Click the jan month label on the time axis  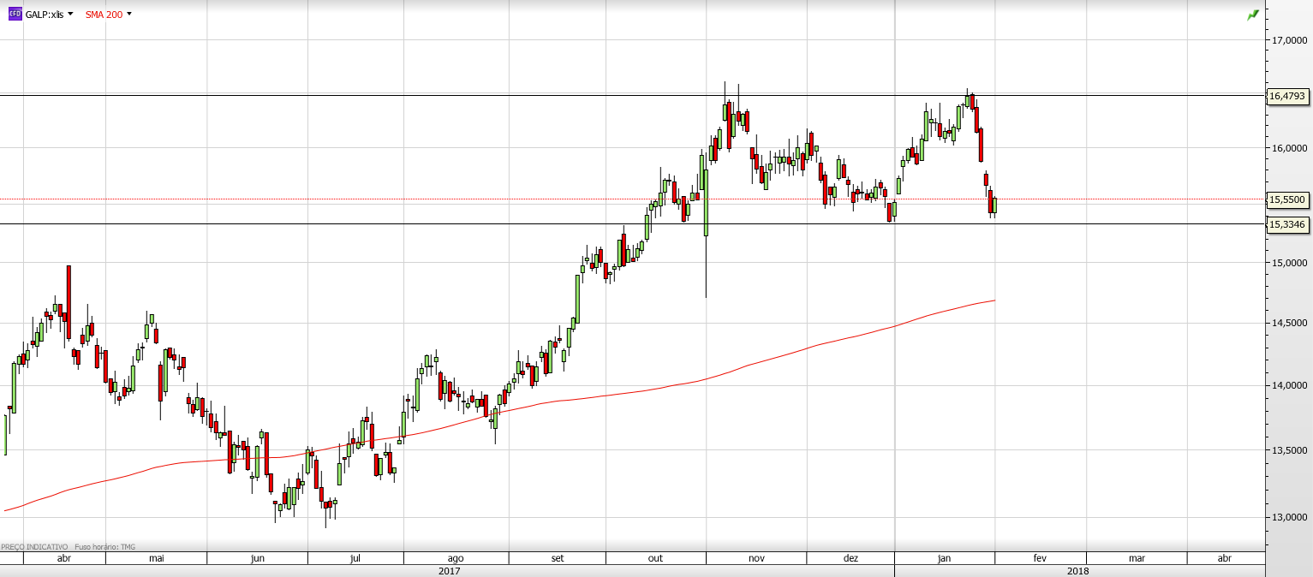pyautogui.click(x=944, y=558)
